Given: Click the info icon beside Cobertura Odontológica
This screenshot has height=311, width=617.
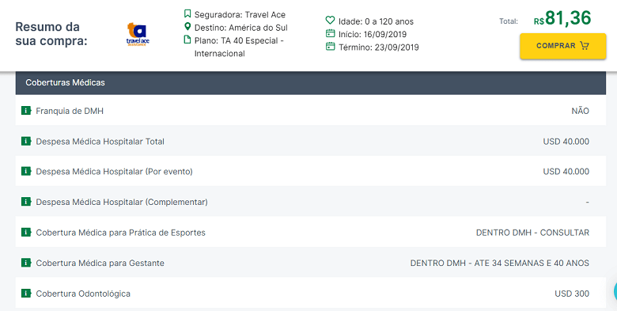Looking at the screenshot, I should click(26, 294).
